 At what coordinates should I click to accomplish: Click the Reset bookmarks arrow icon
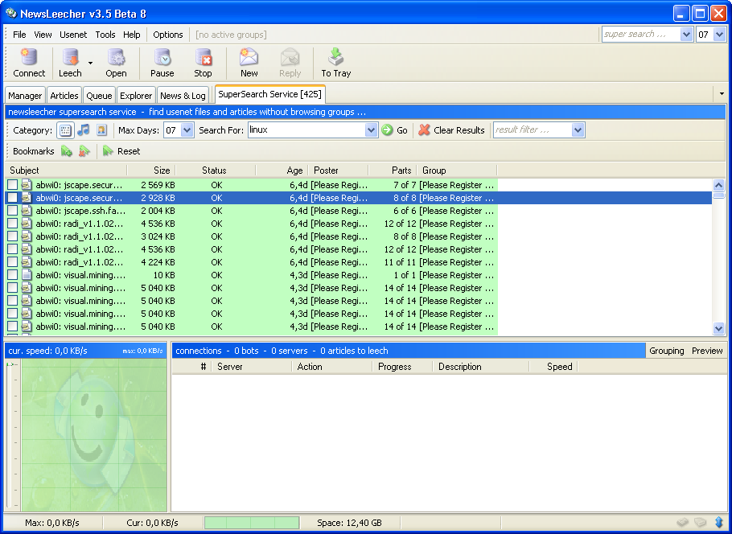[x=108, y=150]
